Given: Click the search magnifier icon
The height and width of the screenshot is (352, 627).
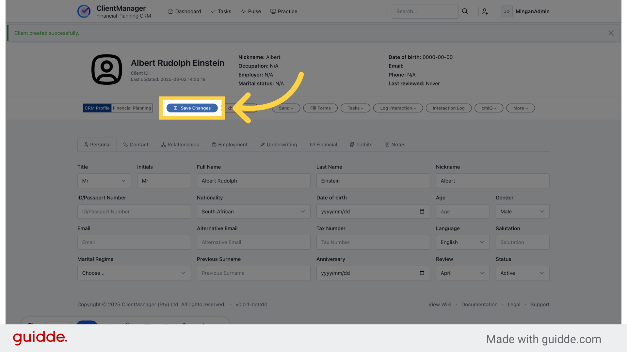Looking at the screenshot, I should click(x=465, y=11).
